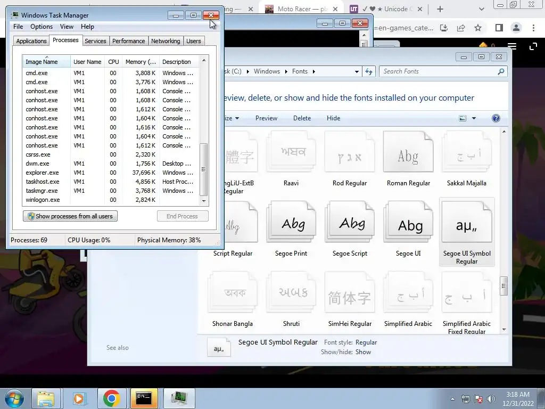Viewport: 545px width, 409px height.
Task: Switch to the Networking tab
Action: 166,41
